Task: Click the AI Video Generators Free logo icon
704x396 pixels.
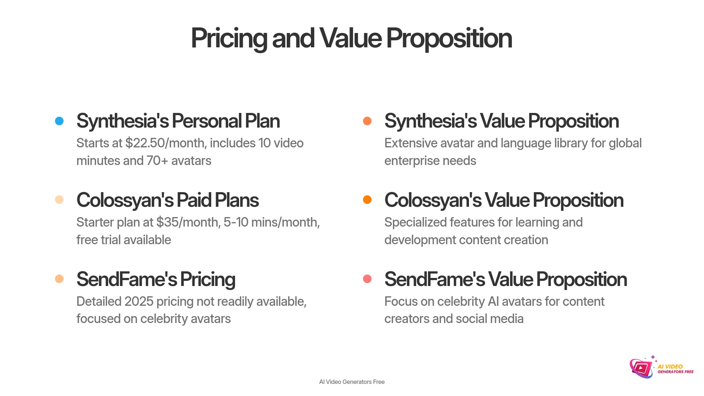Action: tap(641, 368)
